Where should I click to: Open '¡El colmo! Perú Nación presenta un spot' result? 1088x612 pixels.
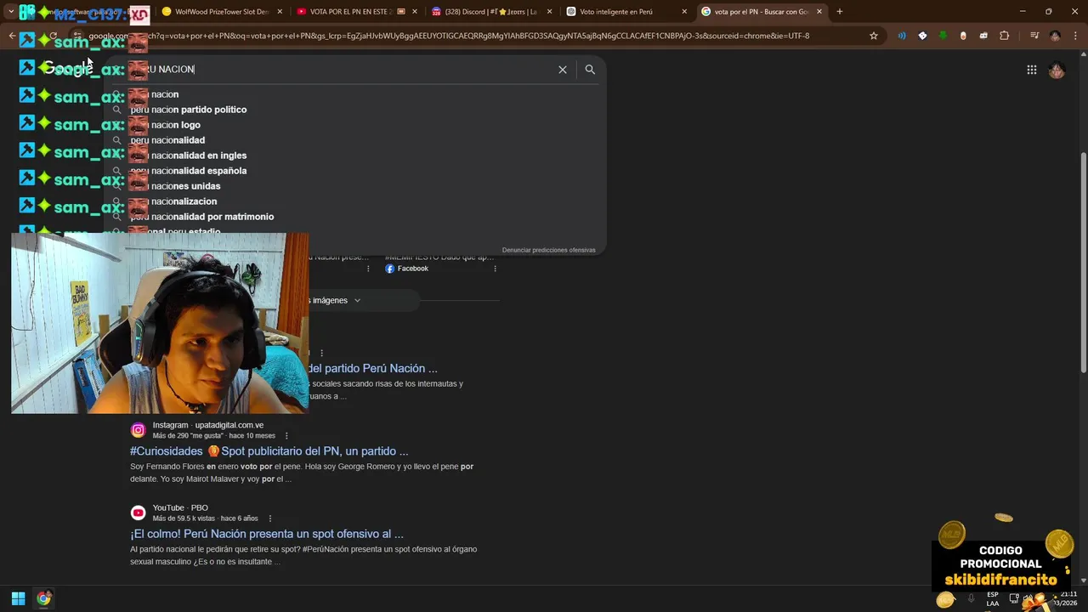[267, 534]
